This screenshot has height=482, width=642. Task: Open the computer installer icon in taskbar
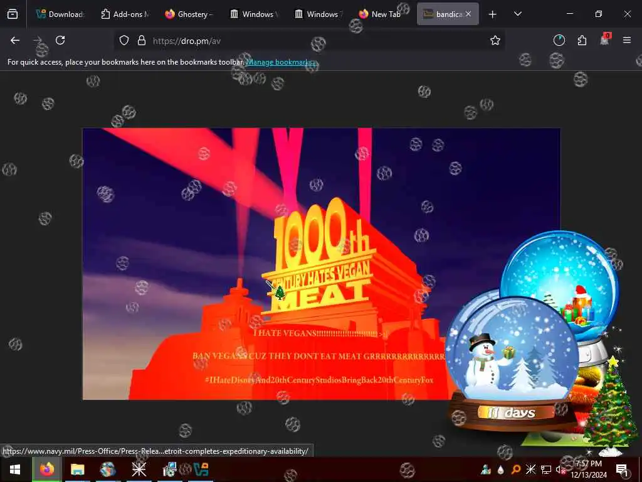169,469
